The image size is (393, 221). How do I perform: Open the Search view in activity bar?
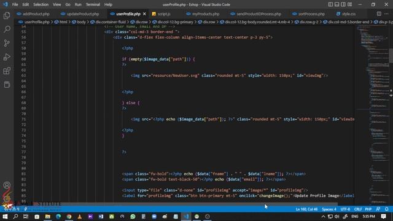click(x=7, y=29)
